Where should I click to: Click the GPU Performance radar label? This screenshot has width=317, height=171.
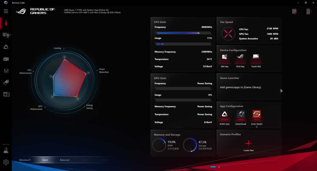(x=36, y=108)
